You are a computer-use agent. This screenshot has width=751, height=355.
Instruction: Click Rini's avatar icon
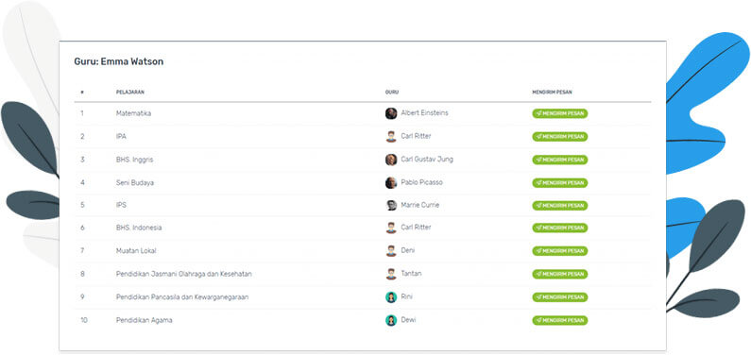(x=391, y=297)
